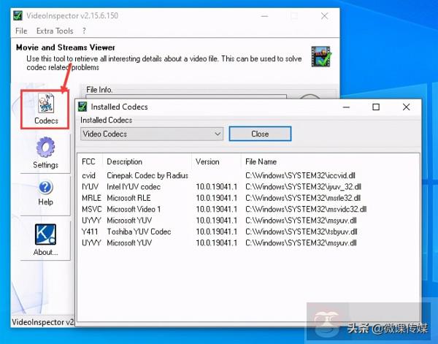The height and width of the screenshot is (344, 438).
Task: Sort by FCC column header
Action: point(88,161)
